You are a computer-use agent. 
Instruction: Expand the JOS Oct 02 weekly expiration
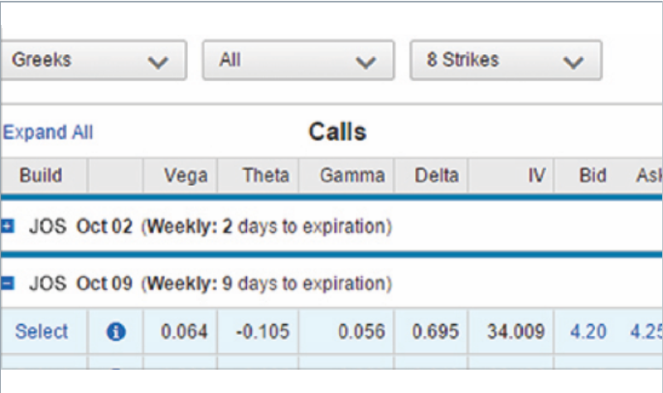pos(7,226)
